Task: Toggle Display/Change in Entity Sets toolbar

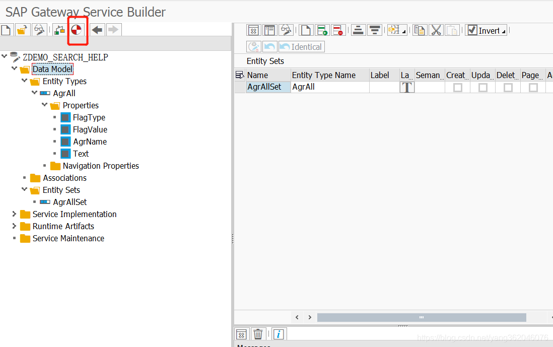Action: tap(286, 31)
